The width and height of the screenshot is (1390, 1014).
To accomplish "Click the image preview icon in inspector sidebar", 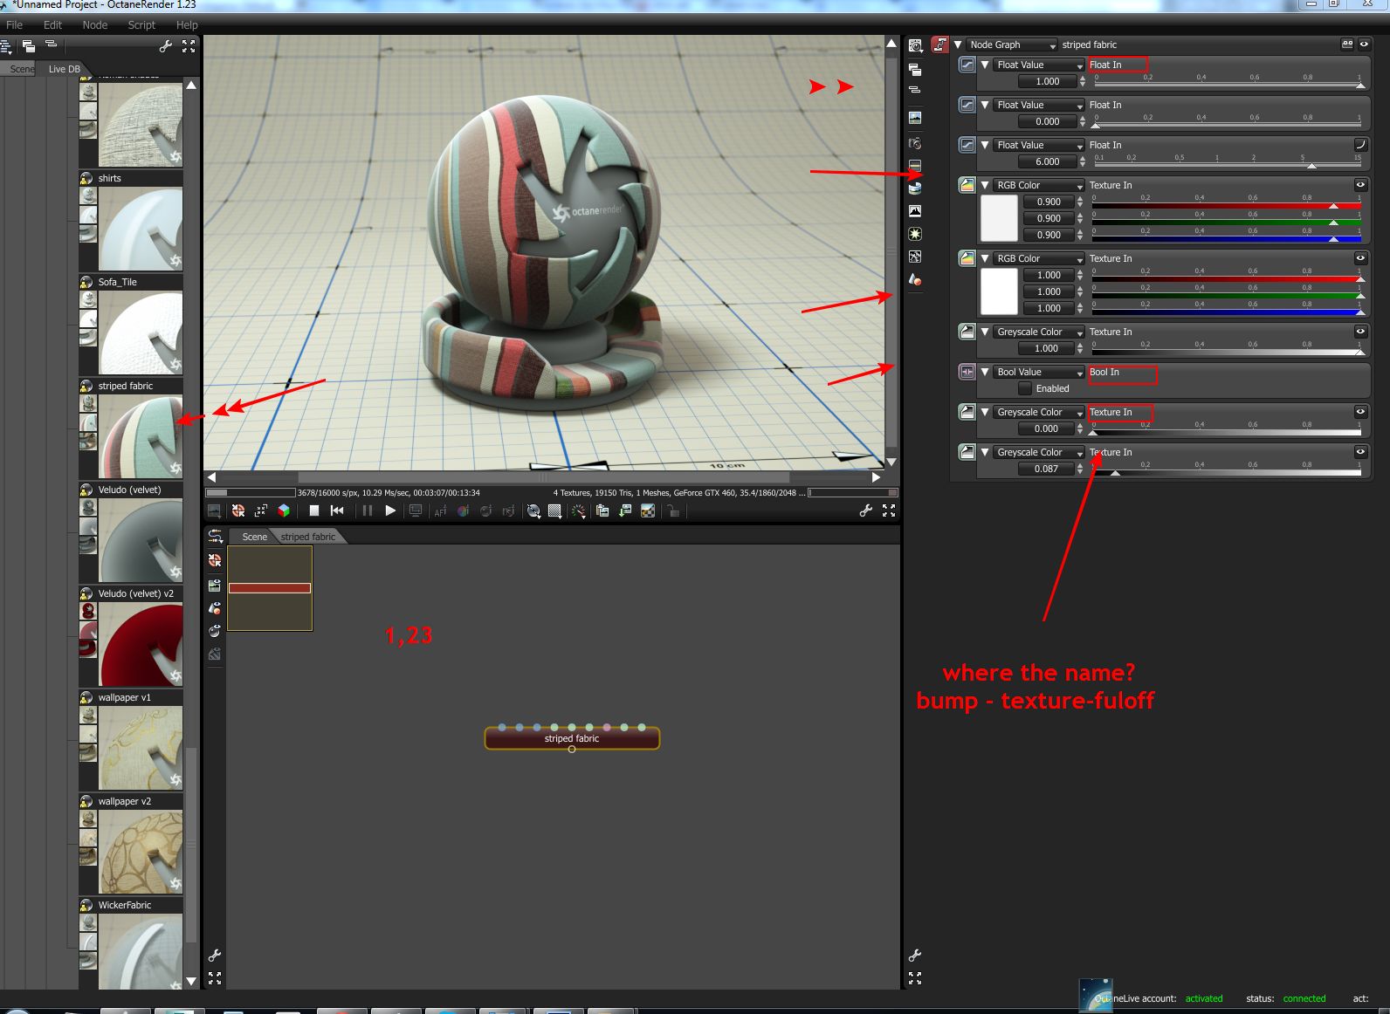I will pos(915,118).
